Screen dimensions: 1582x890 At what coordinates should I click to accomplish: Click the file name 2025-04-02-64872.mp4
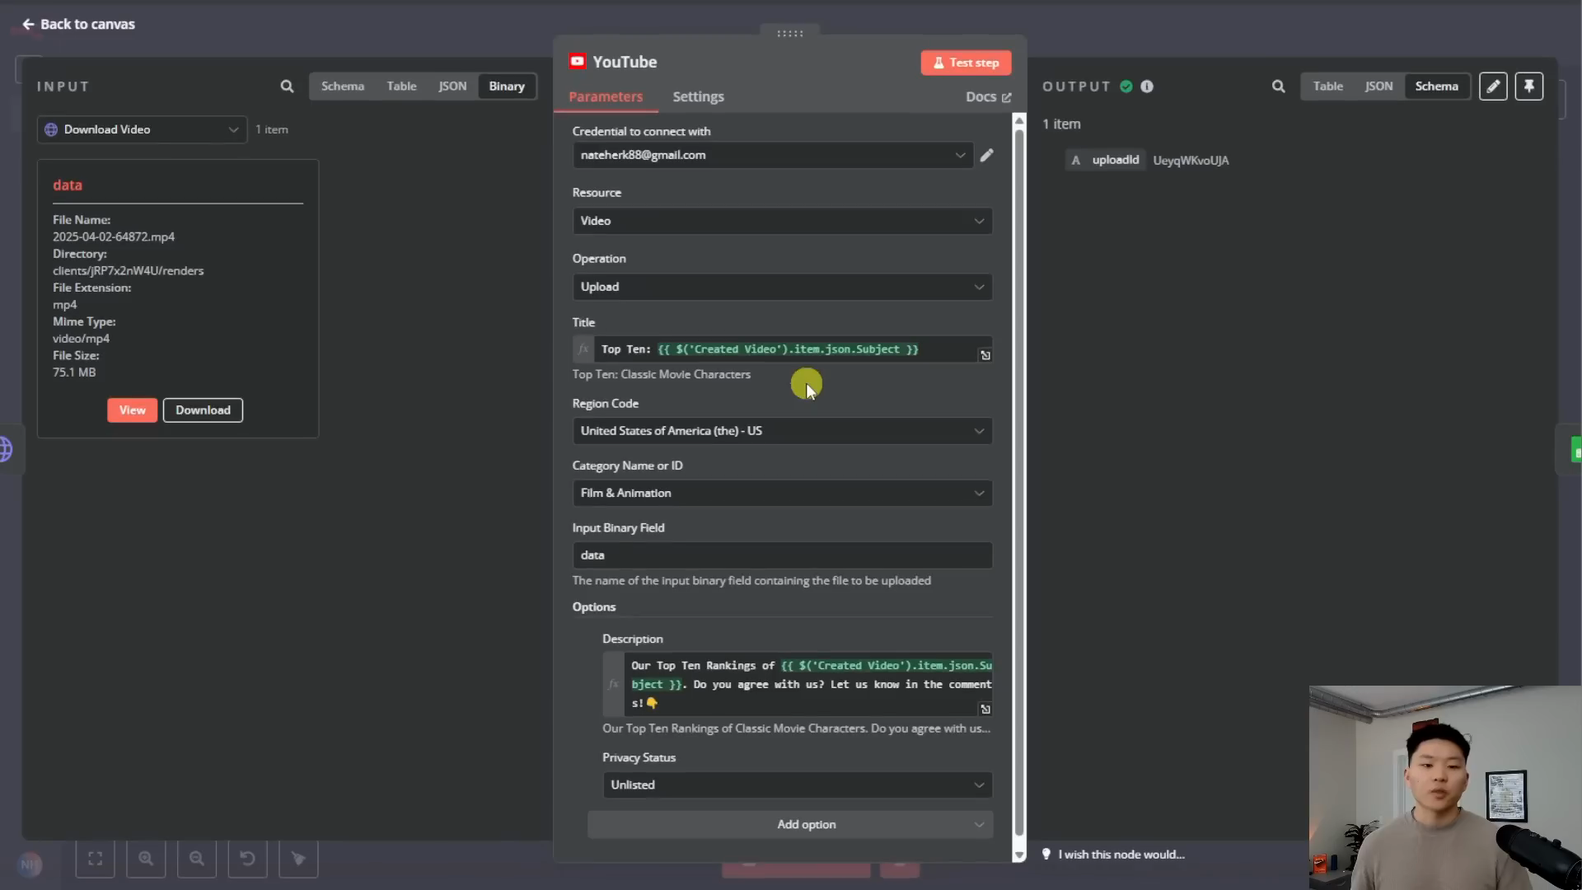tap(114, 237)
